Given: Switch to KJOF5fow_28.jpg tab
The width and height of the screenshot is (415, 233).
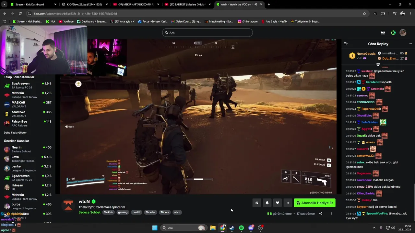Looking at the screenshot, I should coord(84,5).
